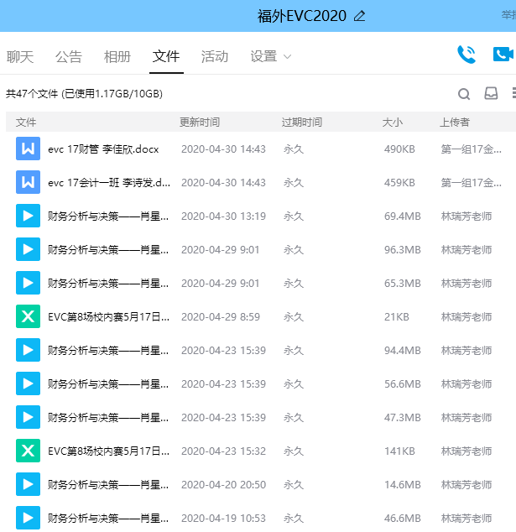Sort by the 文件 column header
The width and height of the screenshot is (516, 532).
tap(26, 123)
